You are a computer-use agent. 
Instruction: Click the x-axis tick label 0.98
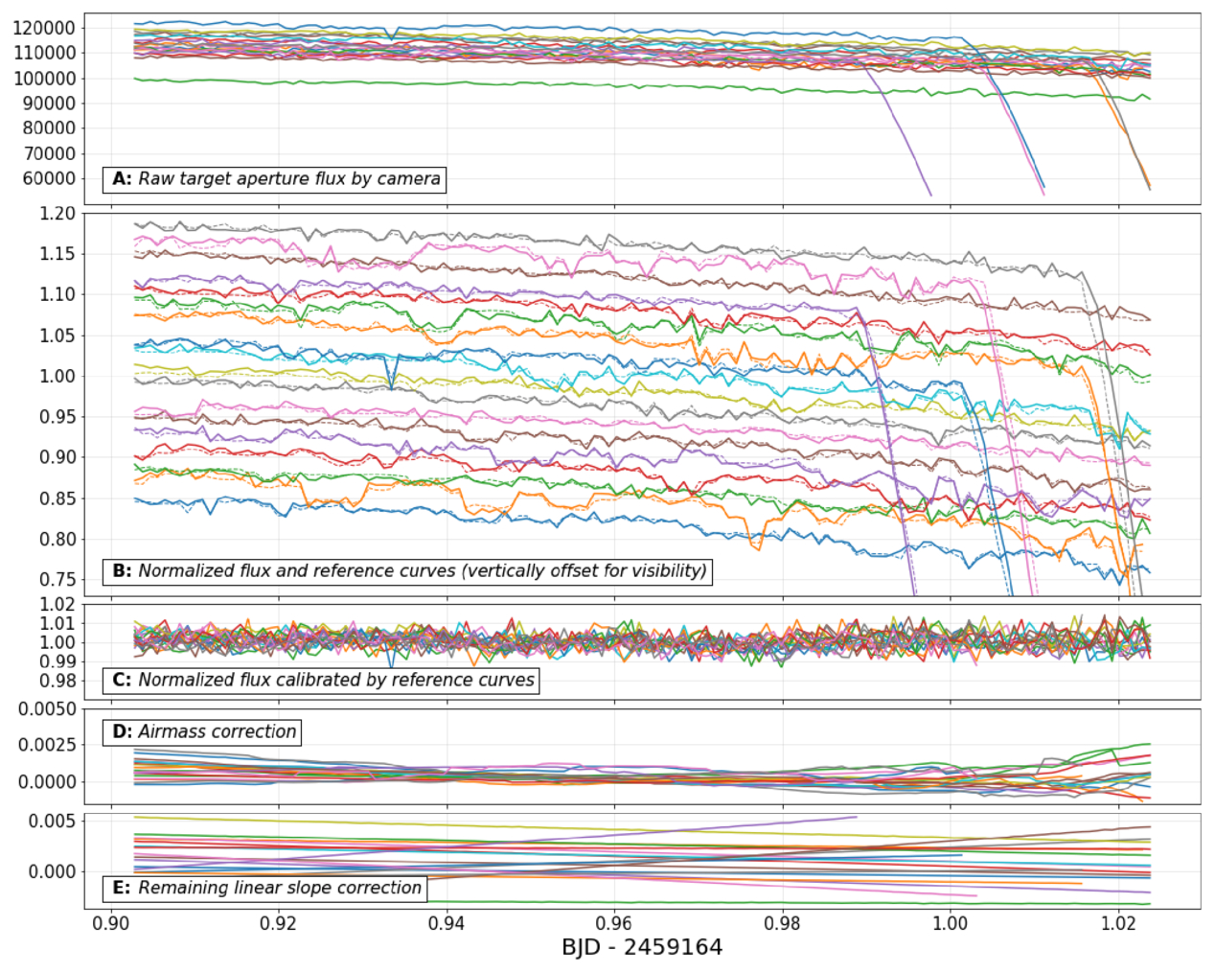click(x=783, y=923)
